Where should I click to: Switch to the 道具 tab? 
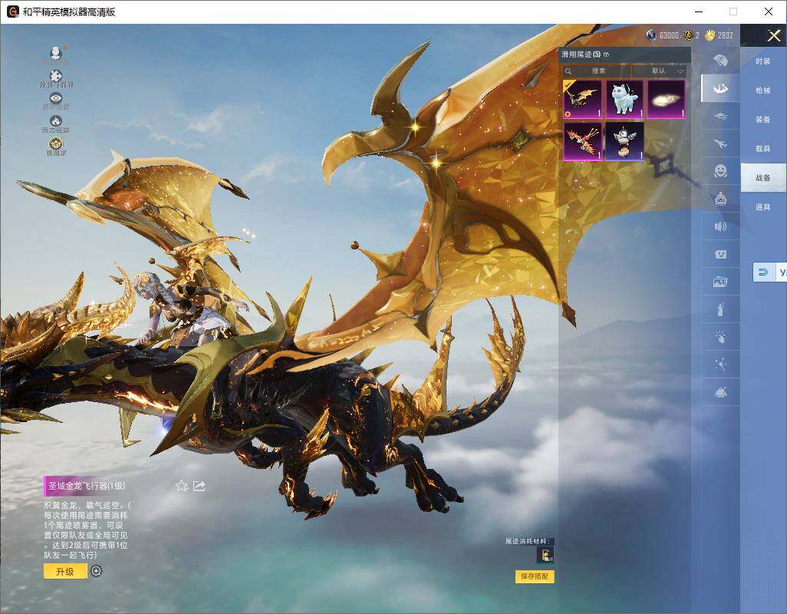tap(763, 207)
